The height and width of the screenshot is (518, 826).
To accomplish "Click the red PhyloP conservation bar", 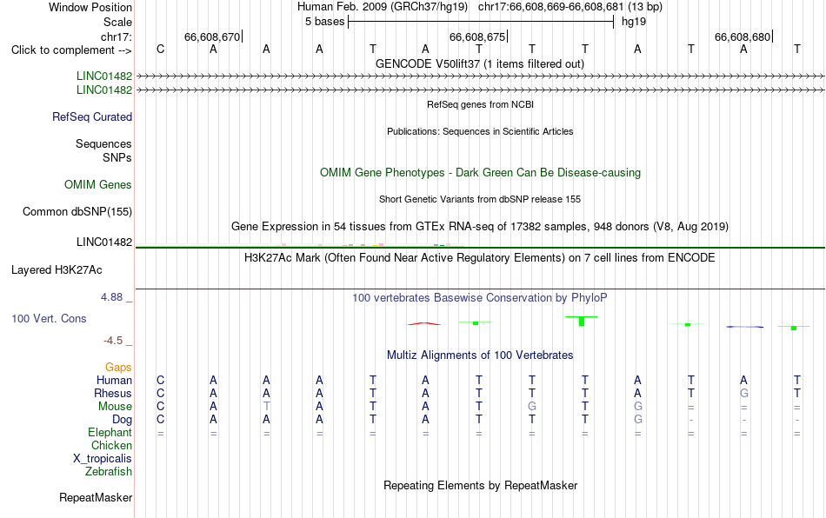I will tap(424, 323).
